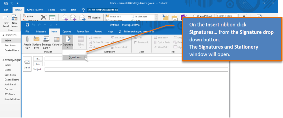Click the Reply envelope icon
The image size is (283, 118).
[65, 17]
